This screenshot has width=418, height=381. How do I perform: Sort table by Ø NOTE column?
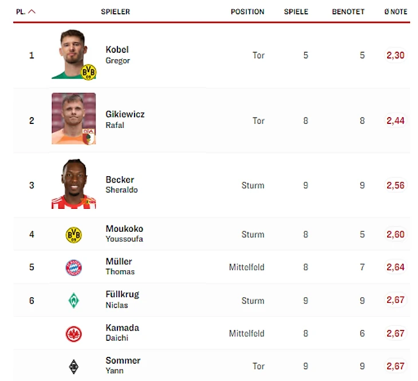click(x=396, y=11)
